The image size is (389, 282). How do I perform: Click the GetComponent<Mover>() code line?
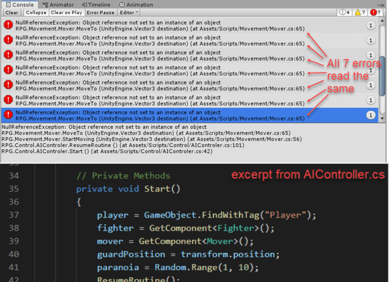175,241
